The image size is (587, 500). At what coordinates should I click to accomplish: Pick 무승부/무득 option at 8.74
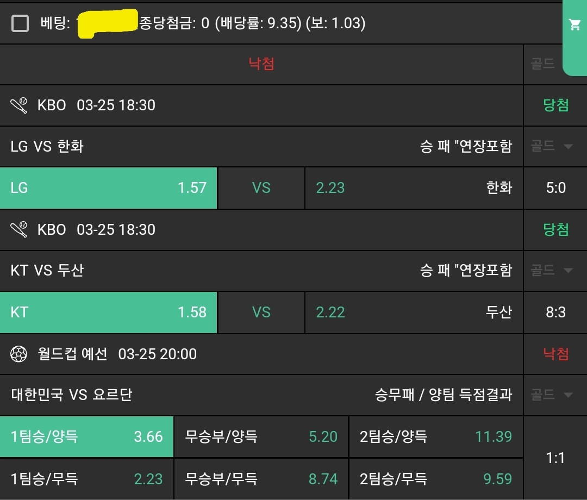(261, 479)
